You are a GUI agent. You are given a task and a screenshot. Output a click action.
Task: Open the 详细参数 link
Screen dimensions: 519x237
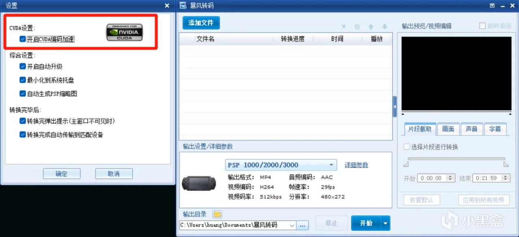pyautogui.click(x=356, y=165)
